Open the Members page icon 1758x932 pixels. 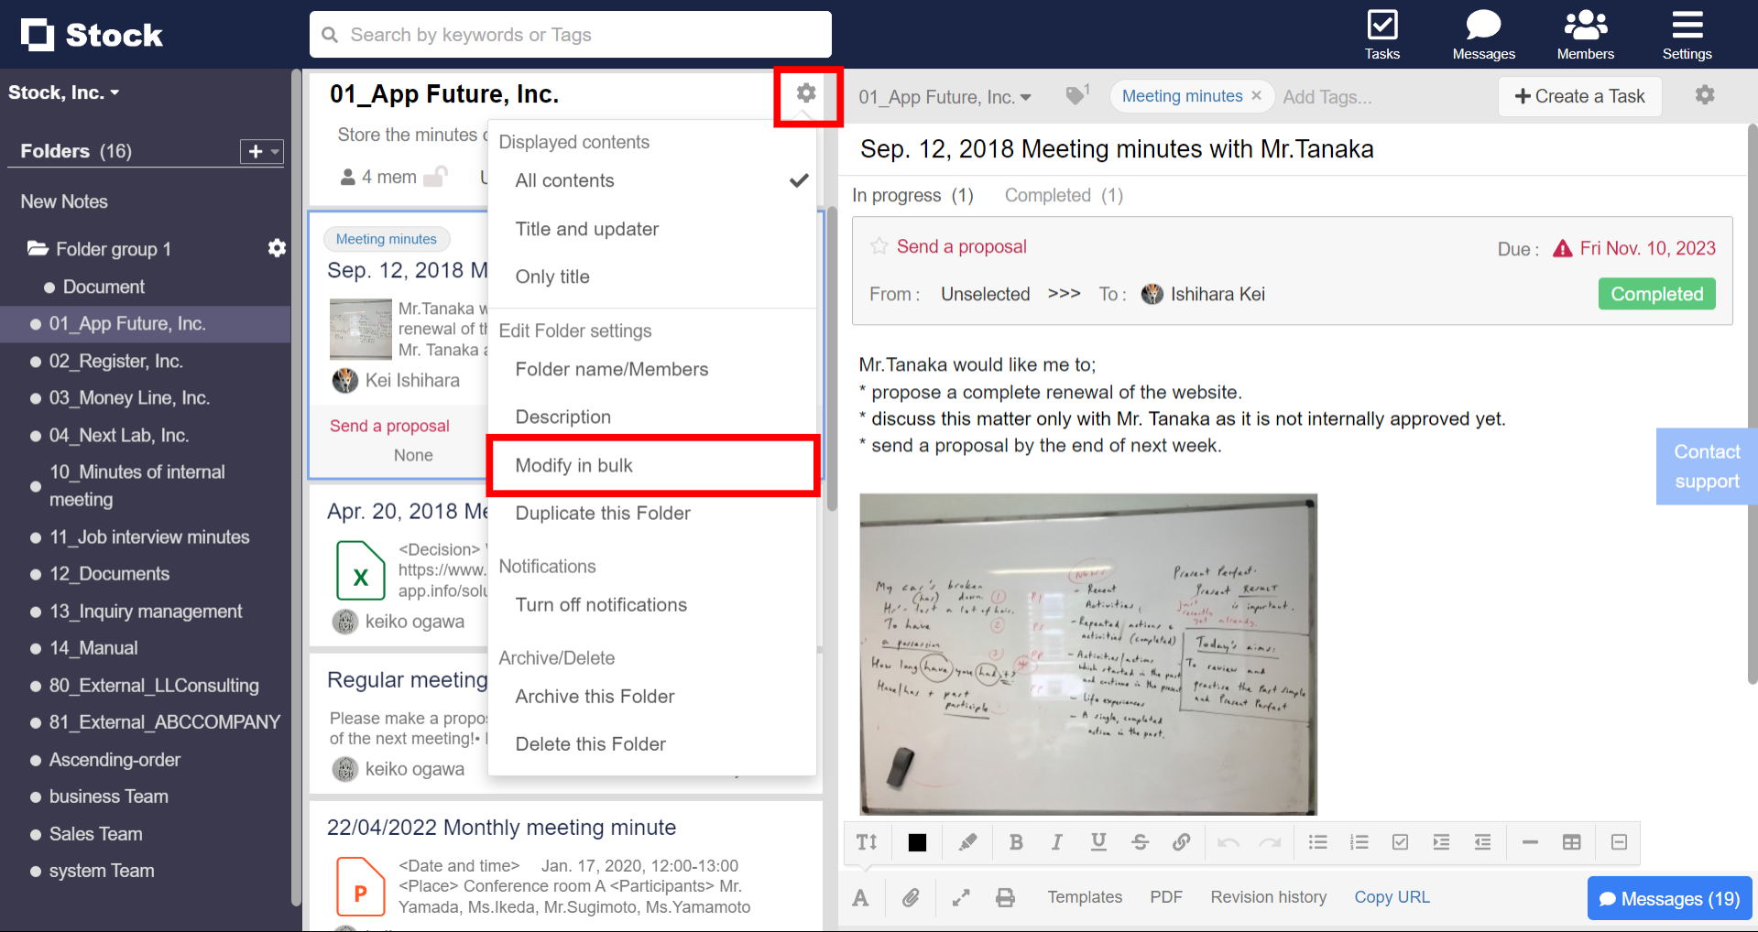click(1585, 34)
